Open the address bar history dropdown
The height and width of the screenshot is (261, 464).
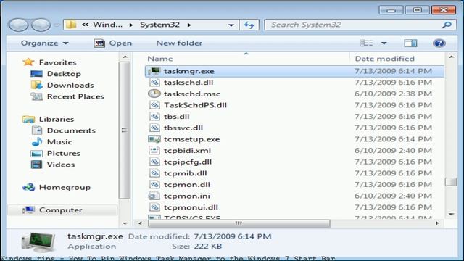tap(231, 25)
